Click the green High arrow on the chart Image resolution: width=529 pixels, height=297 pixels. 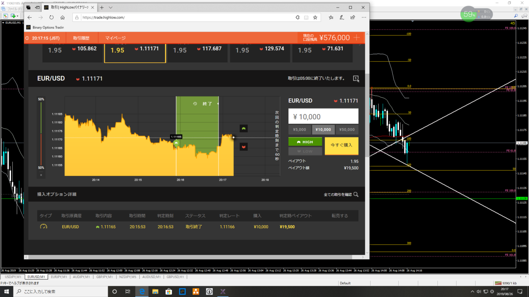pyautogui.click(x=244, y=128)
